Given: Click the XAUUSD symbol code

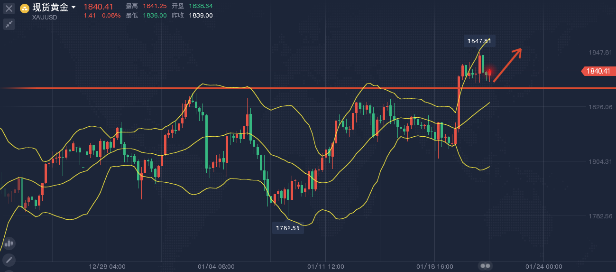Looking at the screenshot, I should 45,18.
